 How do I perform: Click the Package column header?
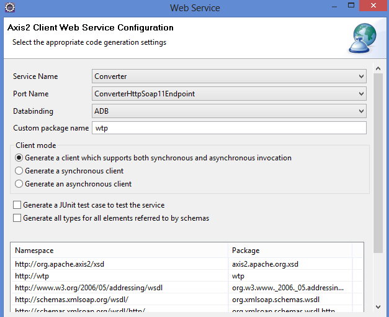tap(290, 250)
